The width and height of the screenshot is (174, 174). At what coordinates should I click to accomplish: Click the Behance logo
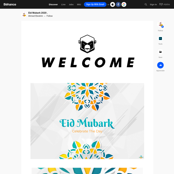coord(10,4)
